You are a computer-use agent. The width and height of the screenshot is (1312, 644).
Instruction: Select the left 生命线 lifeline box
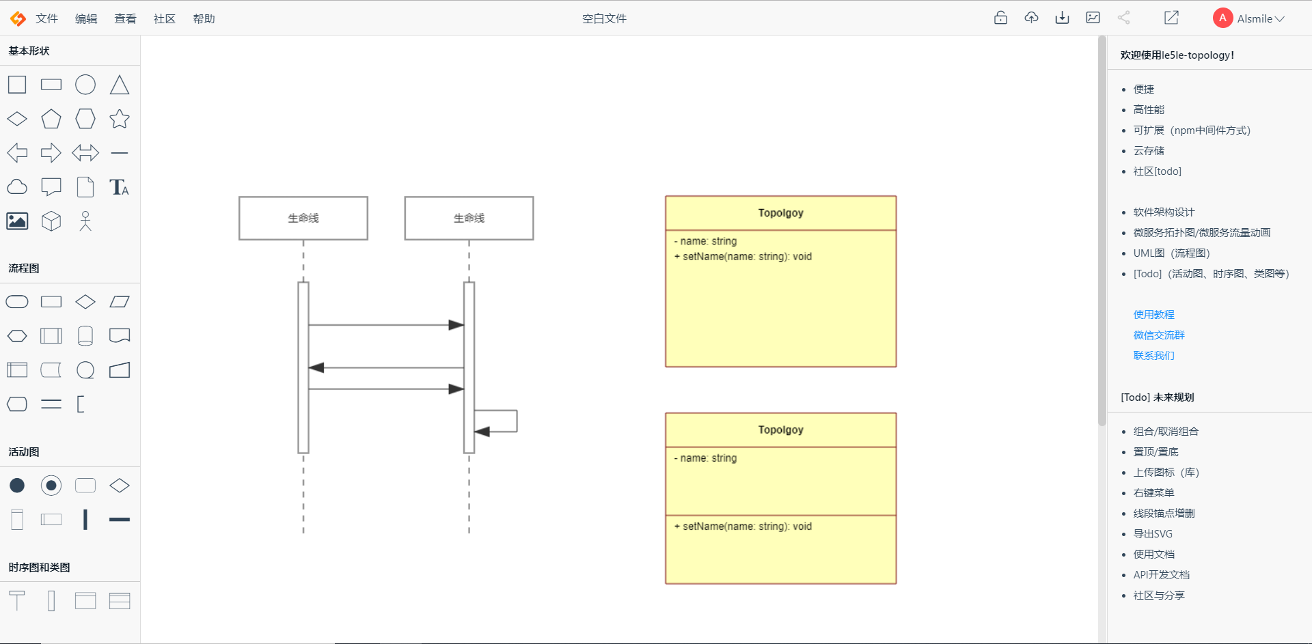pos(303,218)
